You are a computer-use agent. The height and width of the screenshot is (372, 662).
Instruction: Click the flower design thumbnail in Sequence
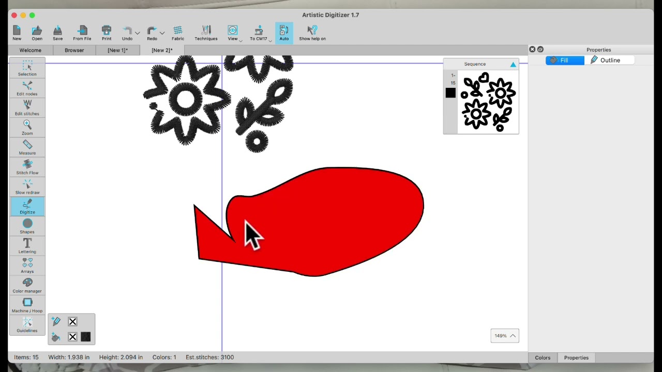488,102
